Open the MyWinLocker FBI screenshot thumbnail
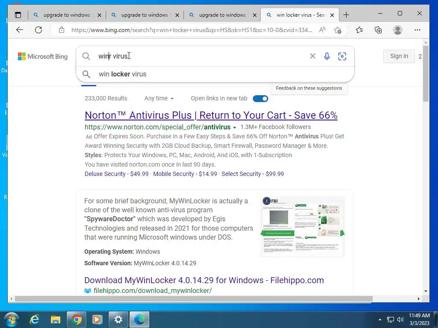Viewport: 438px width, 328px height. point(302,226)
